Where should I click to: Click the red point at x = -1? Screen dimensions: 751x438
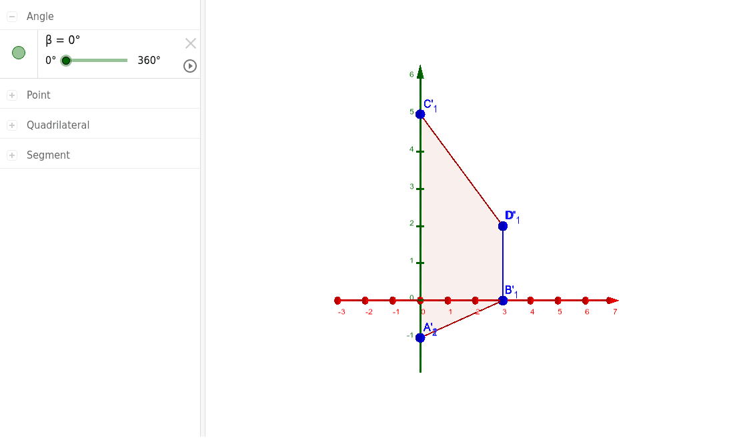[x=393, y=301]
